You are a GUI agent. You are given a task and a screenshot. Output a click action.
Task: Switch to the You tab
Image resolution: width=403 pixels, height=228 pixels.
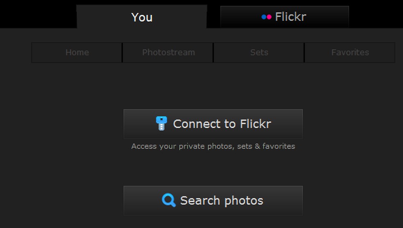[x=142, y=17]
